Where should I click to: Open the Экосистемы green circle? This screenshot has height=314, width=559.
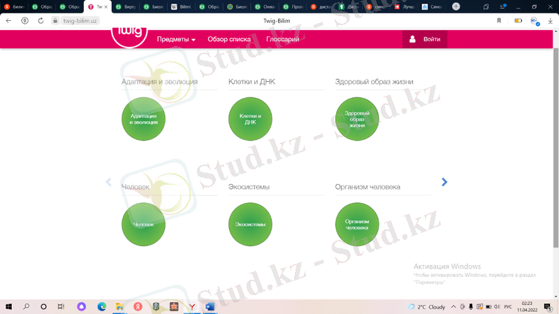tap(250, 224)
